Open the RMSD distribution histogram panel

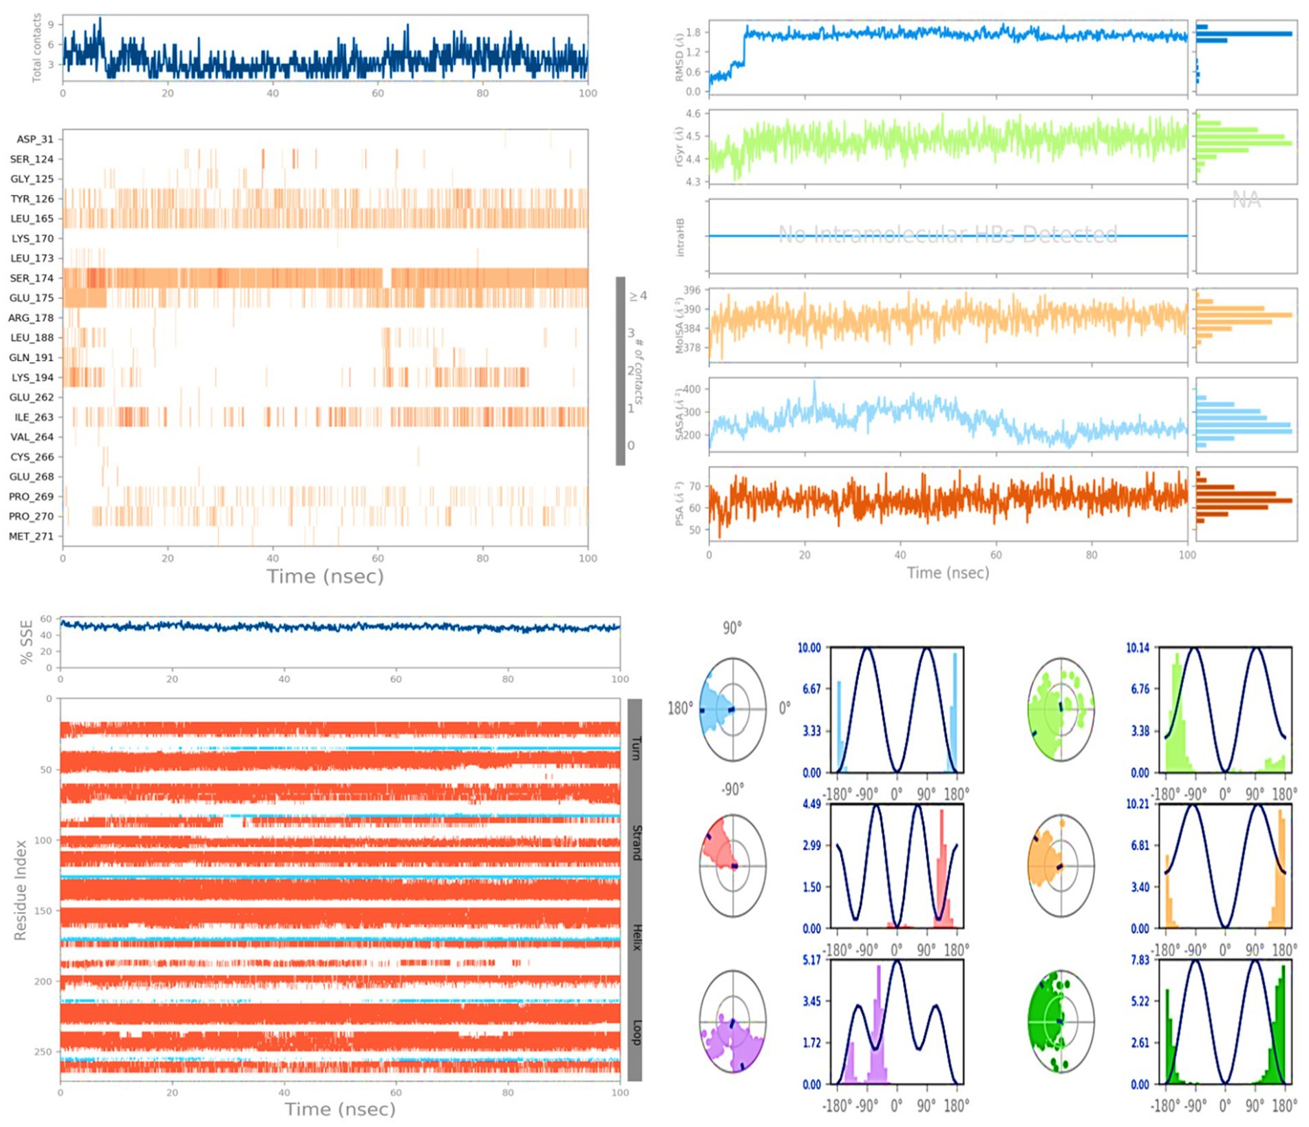point(1246,57)
